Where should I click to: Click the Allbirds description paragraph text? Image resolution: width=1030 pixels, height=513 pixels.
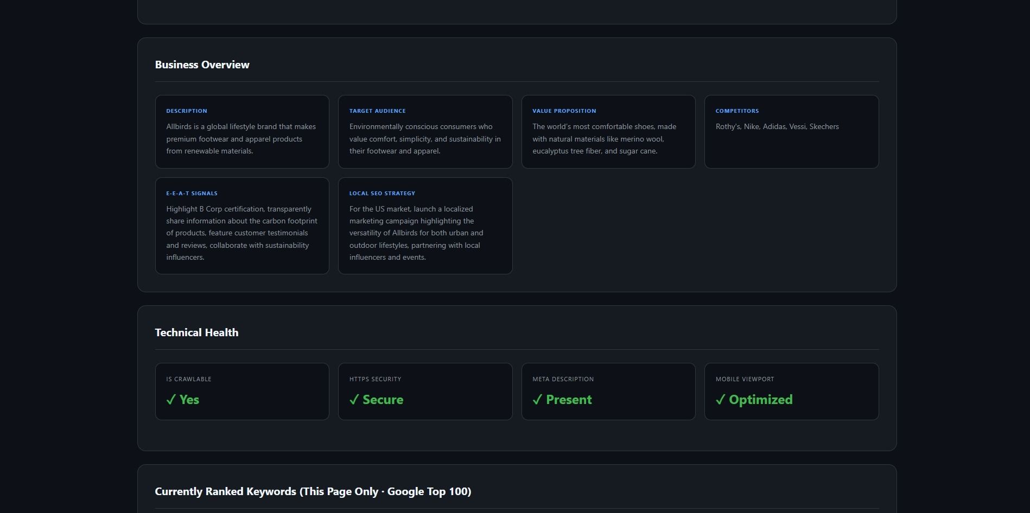(x=241, y=139)
